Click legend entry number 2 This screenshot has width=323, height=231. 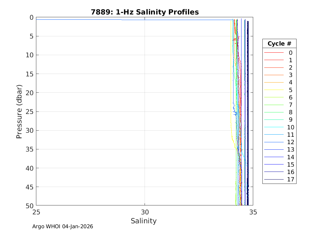point(290,68)
